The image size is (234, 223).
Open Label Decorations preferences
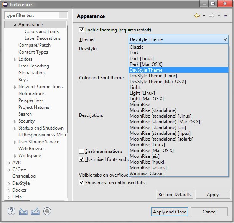(x=43, y=38)
